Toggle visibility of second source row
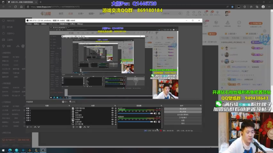273x153 pixels. click(113, 111)
